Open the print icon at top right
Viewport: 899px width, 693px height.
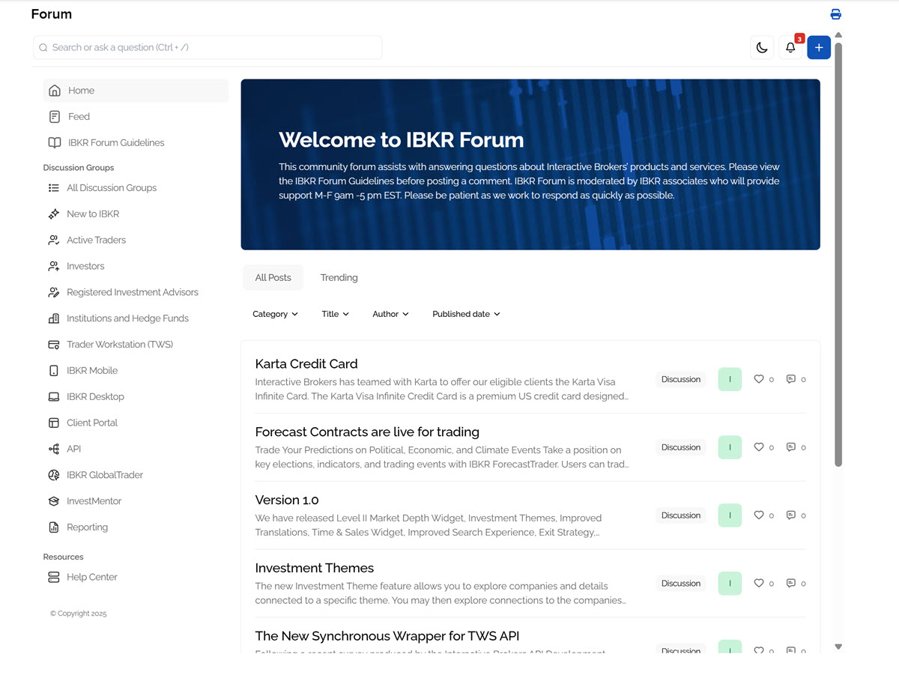835,13
